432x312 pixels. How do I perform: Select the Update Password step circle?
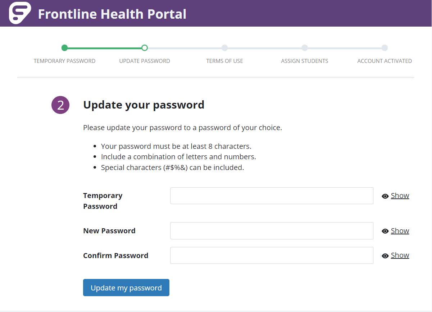coord(145,48)
